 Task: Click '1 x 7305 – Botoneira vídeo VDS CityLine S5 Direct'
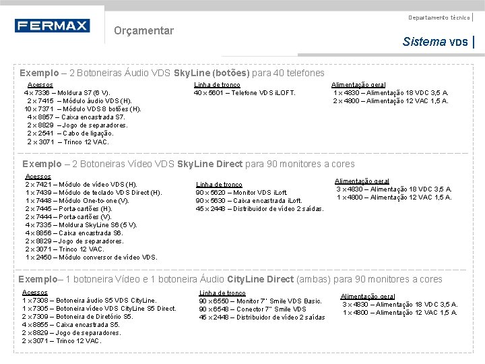pyautogui.click(x=99, y=309)
